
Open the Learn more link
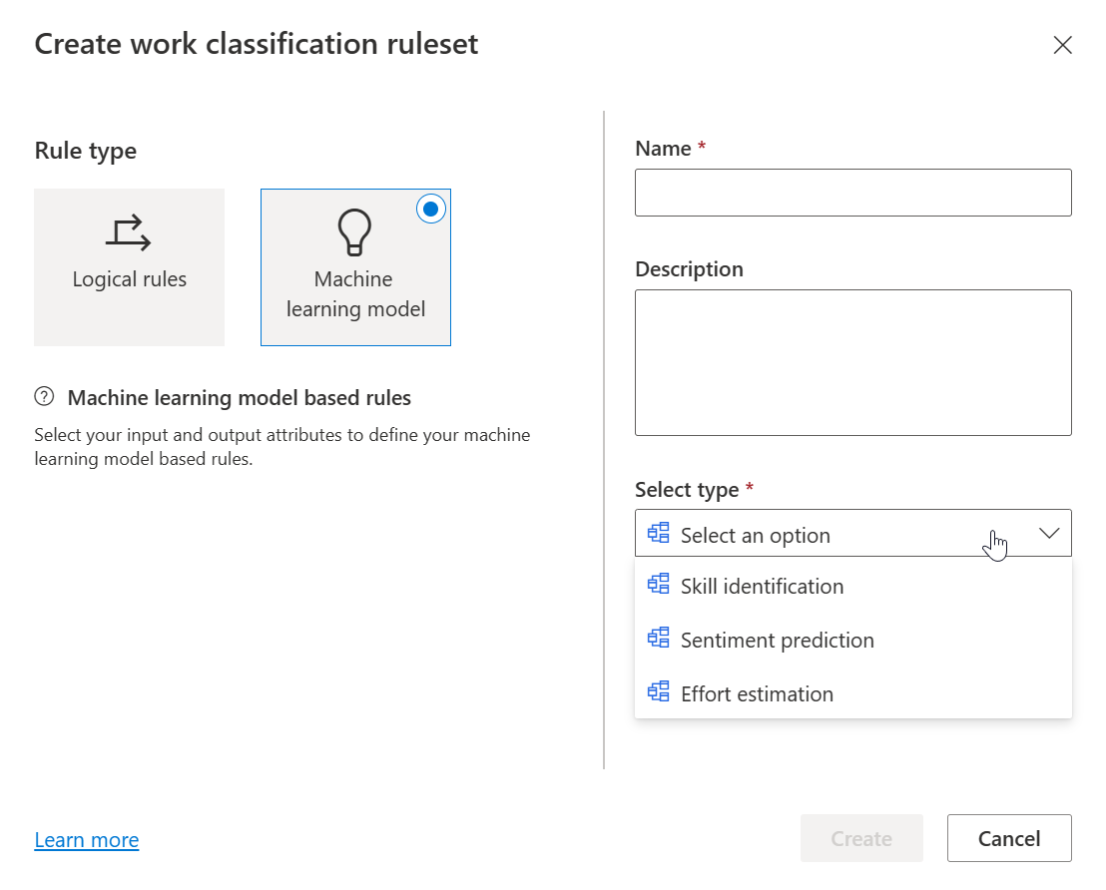click(x=87, y=840)
